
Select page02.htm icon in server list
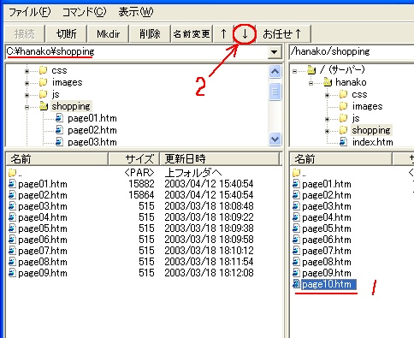coord(296,195)
